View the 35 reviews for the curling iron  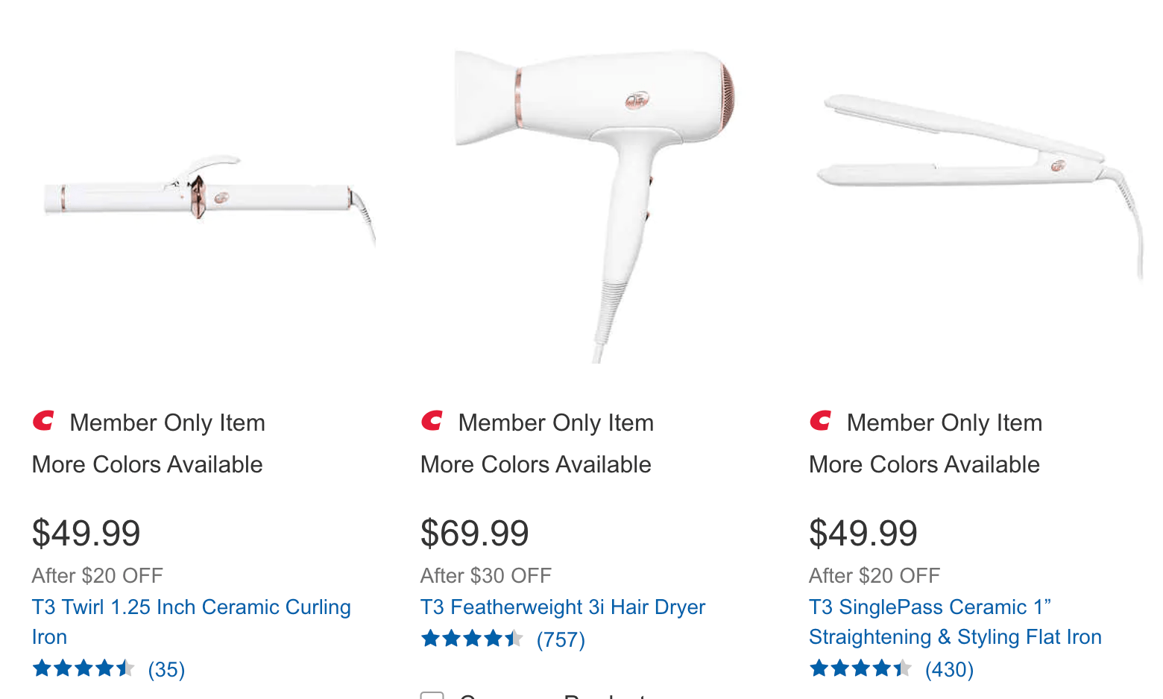pyautogui.click(x=167, y=668)
